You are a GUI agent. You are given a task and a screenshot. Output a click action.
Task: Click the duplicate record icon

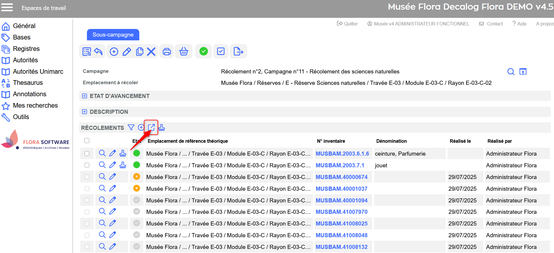pos(140,51)
